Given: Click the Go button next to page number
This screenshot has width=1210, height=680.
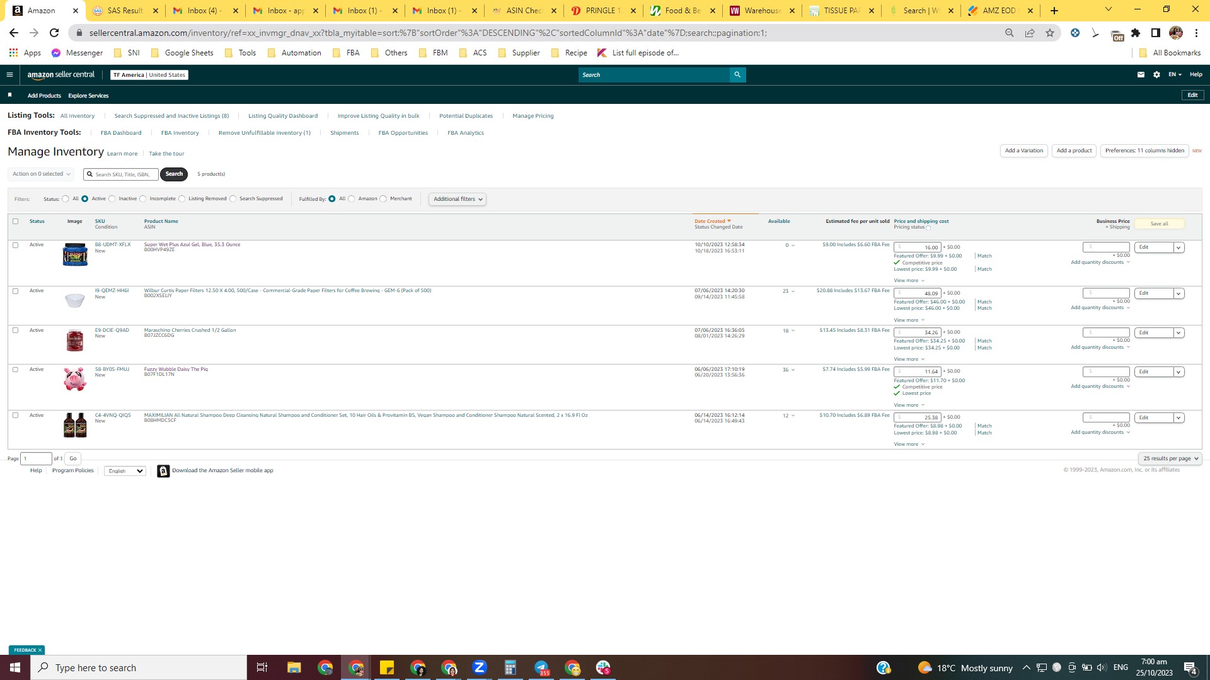Looking at the screenshot, I should point(73,458).
